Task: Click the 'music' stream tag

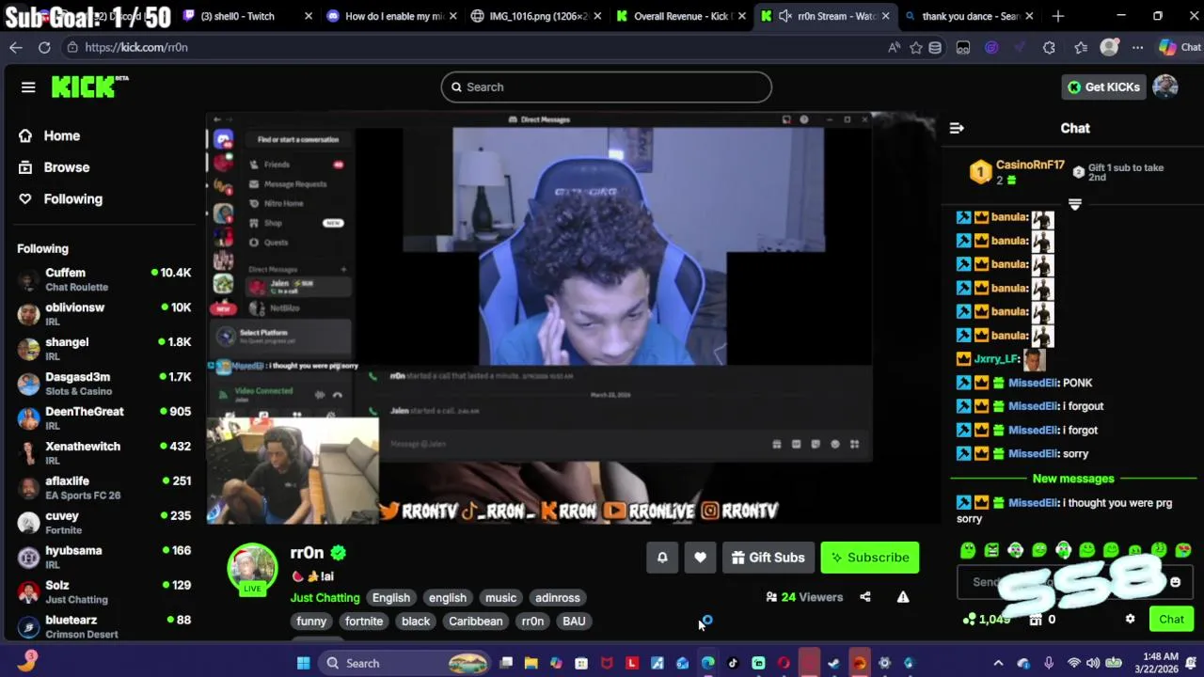Action: [500, 598]
